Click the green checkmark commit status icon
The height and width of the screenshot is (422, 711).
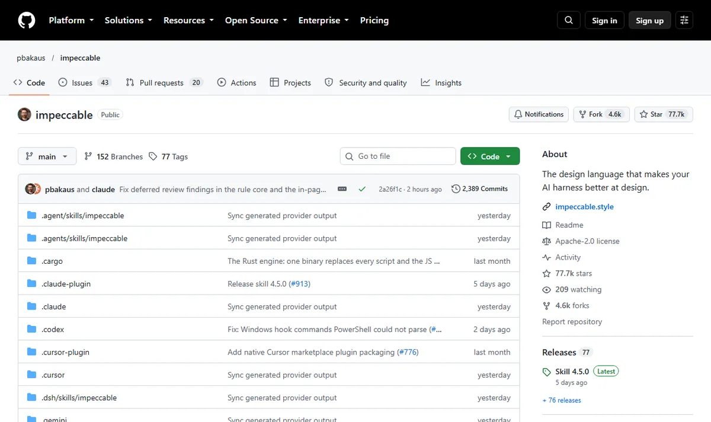[362, 189]
